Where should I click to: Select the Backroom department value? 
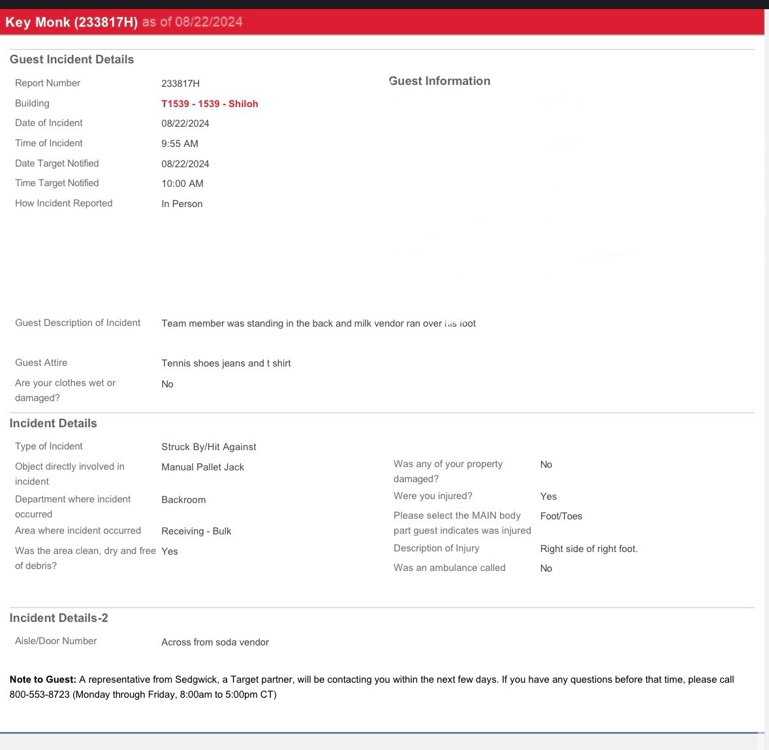[183, 500]
